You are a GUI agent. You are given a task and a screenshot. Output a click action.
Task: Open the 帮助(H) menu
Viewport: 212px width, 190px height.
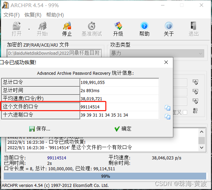click(55, 15)
